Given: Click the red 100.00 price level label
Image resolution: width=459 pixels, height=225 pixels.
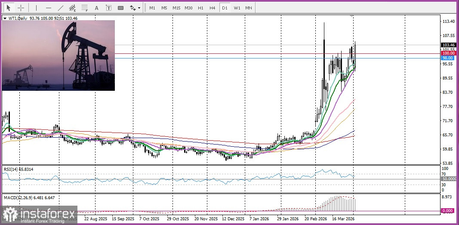Looking at the screenshot, I should coord(448,53).
